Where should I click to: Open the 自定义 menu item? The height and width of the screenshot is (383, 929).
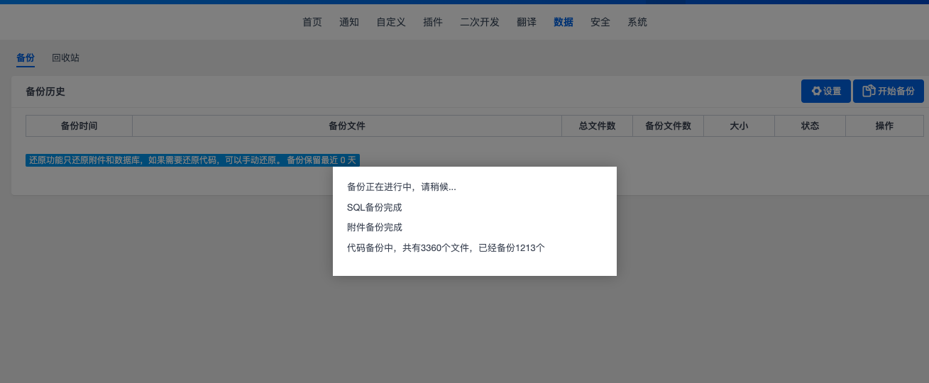pos(391,22)
